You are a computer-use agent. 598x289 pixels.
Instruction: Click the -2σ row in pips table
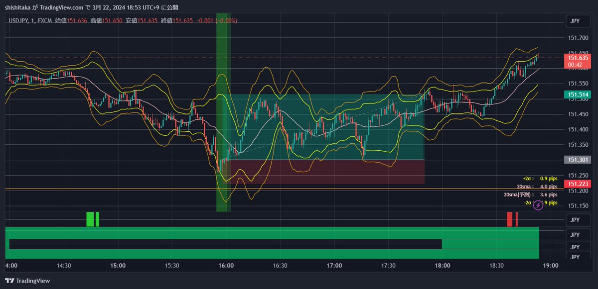pyautogui.click(x=540, y=203)
